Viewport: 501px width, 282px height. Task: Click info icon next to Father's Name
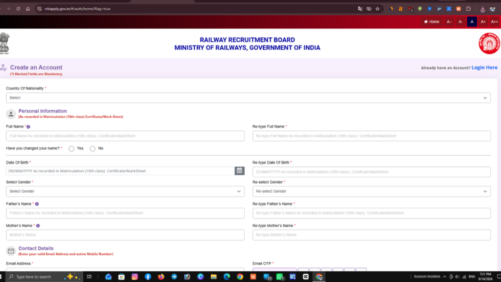(x=37, y=204)
